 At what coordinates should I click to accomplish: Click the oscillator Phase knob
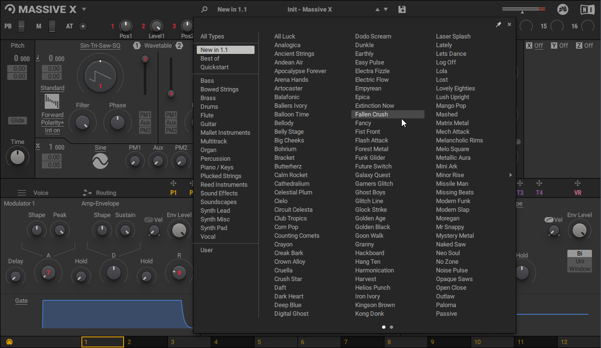(x=117, y=122)
